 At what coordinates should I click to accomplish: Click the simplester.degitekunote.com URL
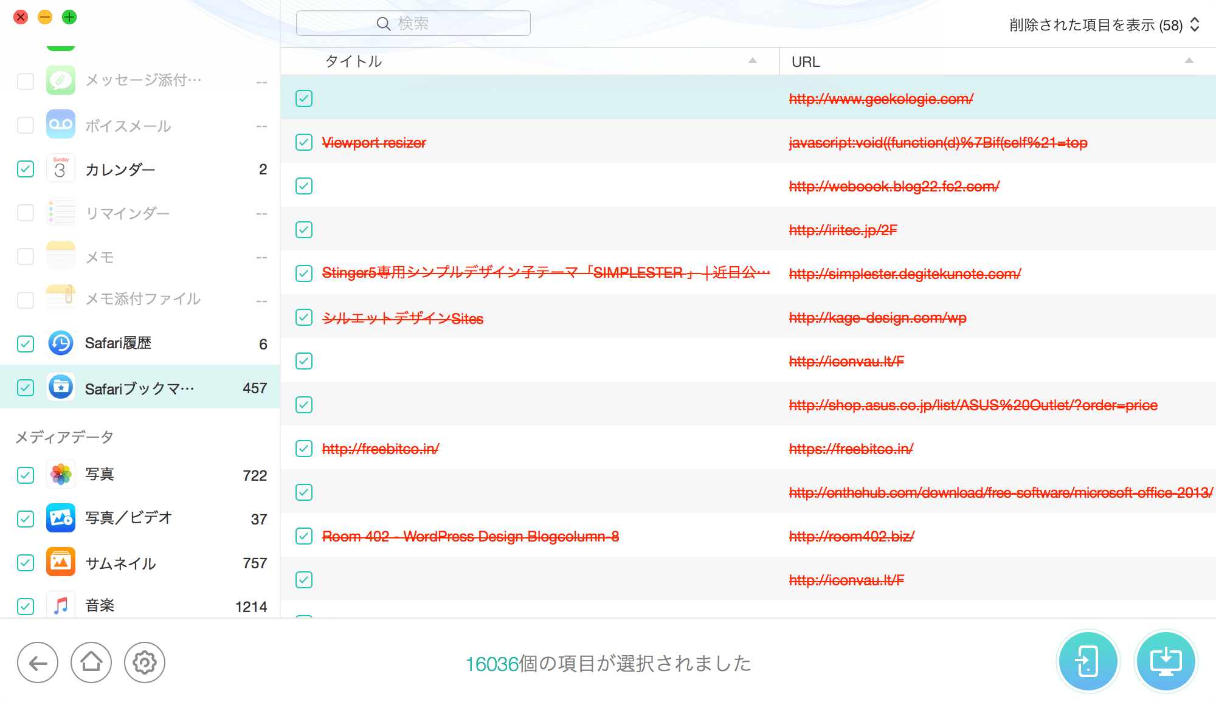[x=905, y=274]
